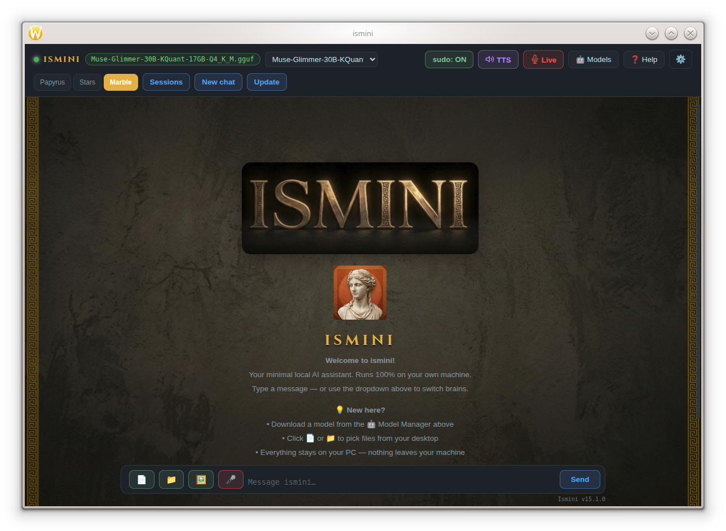Send the message
Screen dimensions: 726x531
580,480
